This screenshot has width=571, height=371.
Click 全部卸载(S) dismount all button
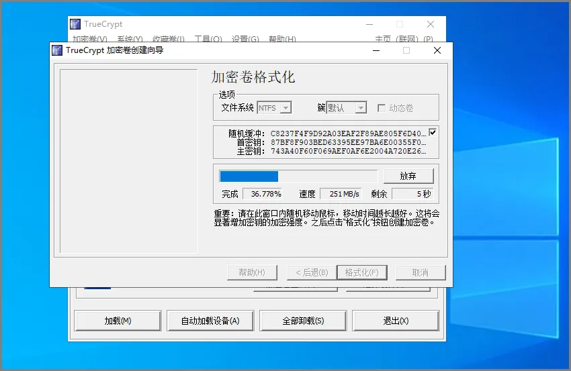point(303,321)
